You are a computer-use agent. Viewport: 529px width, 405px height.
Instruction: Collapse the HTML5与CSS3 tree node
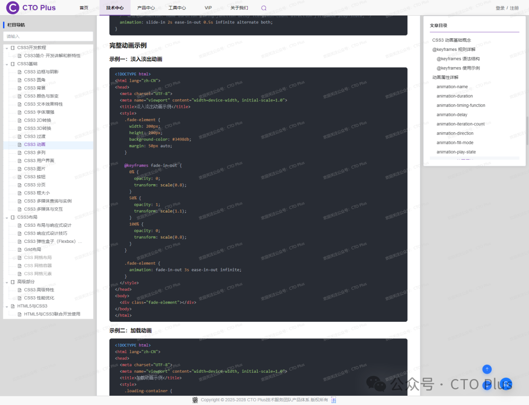[7, 307]
